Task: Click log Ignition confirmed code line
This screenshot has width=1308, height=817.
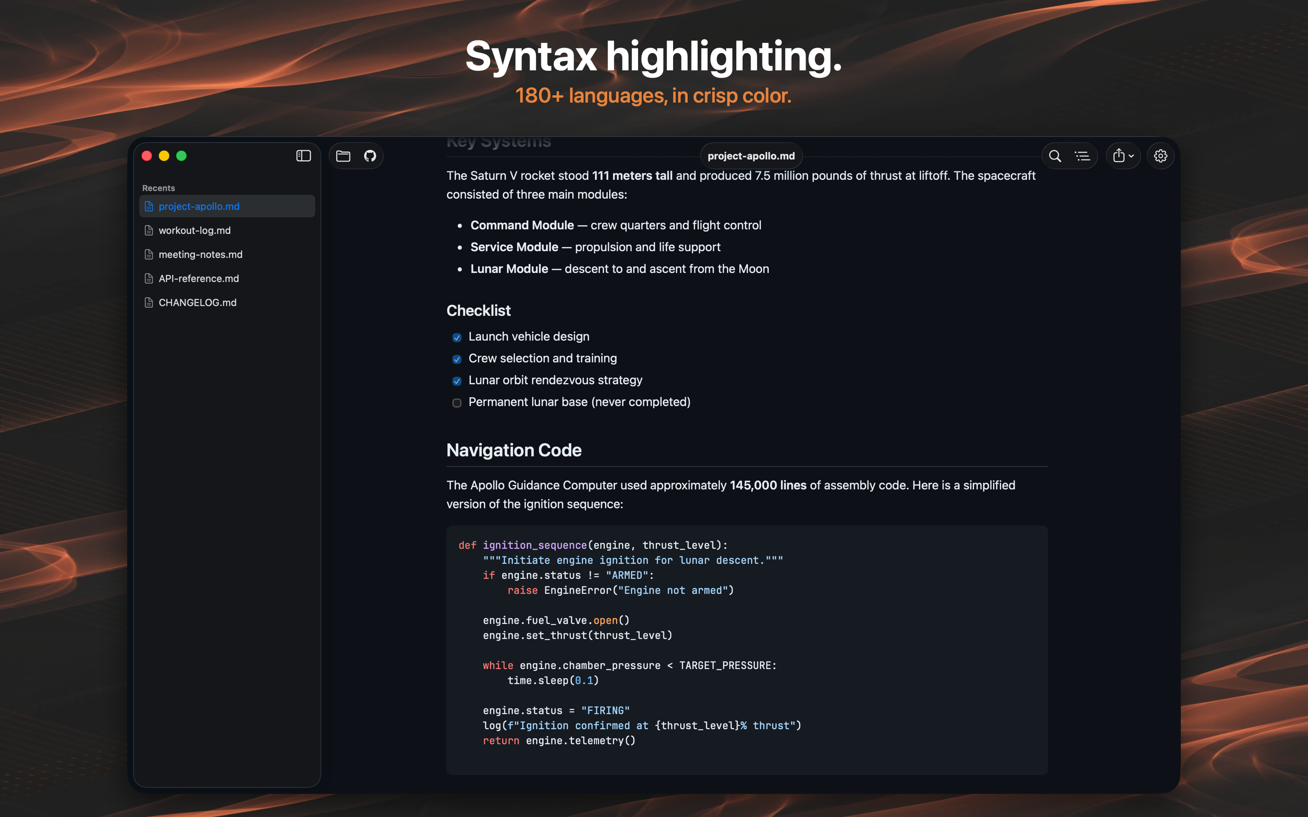Action: pyautogui.click(x=642, y=726)
